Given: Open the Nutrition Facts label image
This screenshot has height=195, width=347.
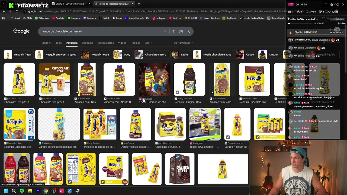Looking at the screenshot, I should [81, 169].
